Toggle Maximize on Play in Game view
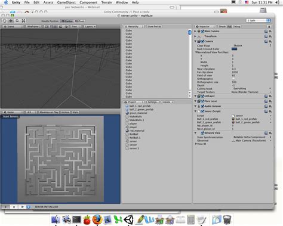This screenshot has height=226, width=283. click(x=49, y=112)
